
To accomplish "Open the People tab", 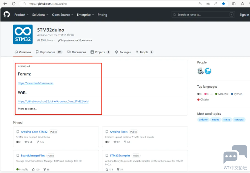I will 144,52.
